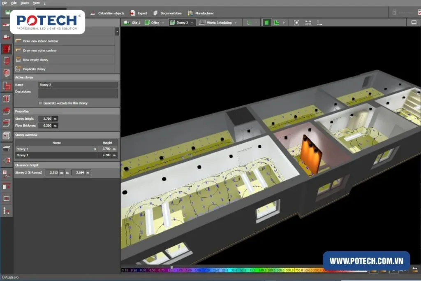
Task: Collapse the Clearance height section header
Action: pos(67,165)
